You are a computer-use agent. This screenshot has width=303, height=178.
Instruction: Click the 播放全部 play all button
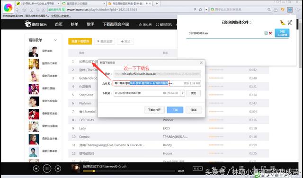tap(105, 41)
